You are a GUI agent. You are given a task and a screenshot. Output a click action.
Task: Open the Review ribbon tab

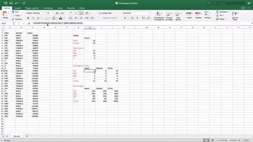pyautogui.click(x=71, y=8)
